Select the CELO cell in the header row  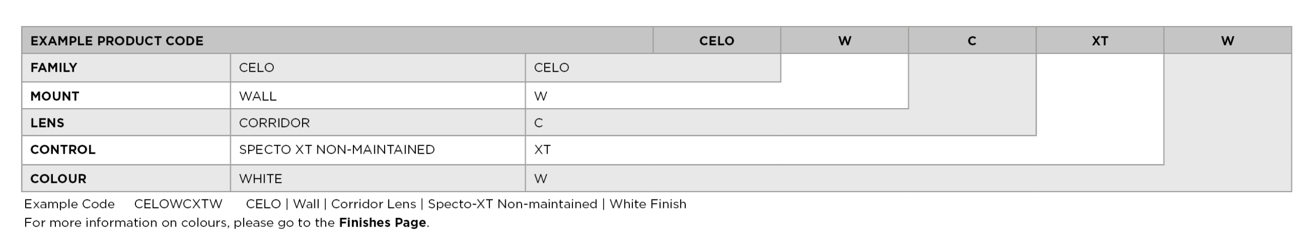pyautogui.click(x=716, y=41)
